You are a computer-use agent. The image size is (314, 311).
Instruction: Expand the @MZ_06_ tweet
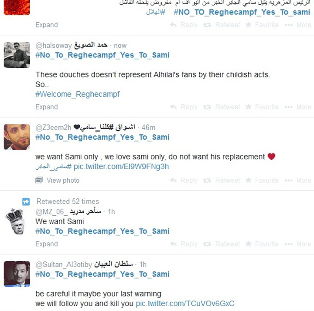coord(47,244)
